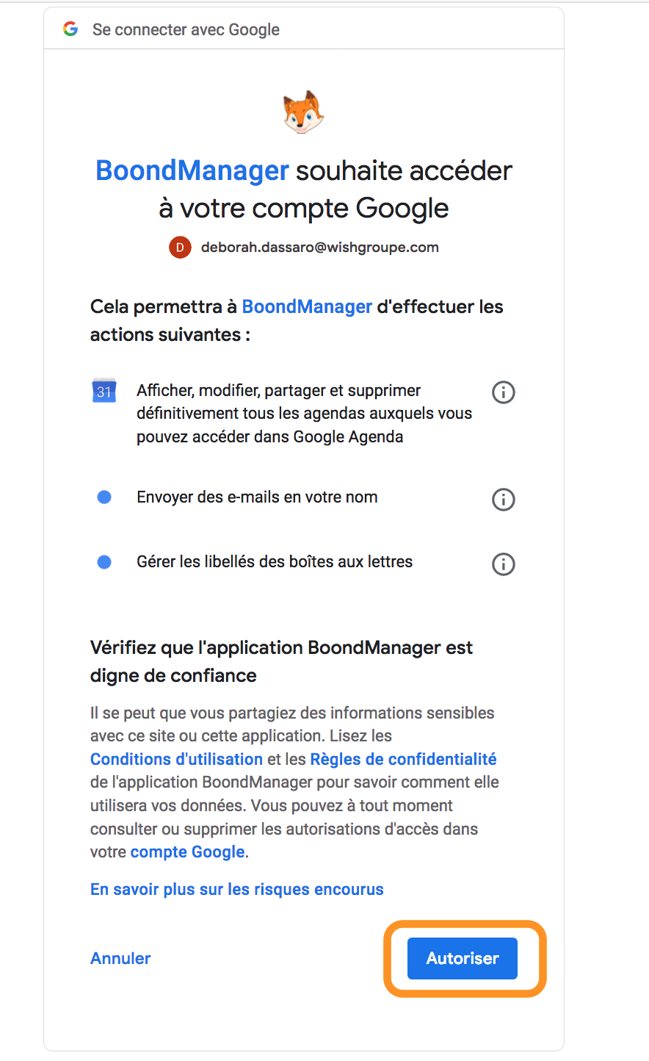Image resolution: width=649 pixels, height=1061 pixels.
Task: Open info icon for the Google Agenda permission
Action: 503,392
